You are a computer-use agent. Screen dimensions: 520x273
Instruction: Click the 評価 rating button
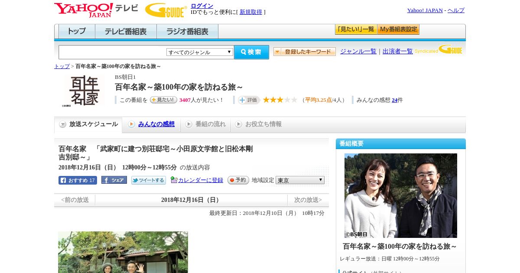click(x=249, y=100)
